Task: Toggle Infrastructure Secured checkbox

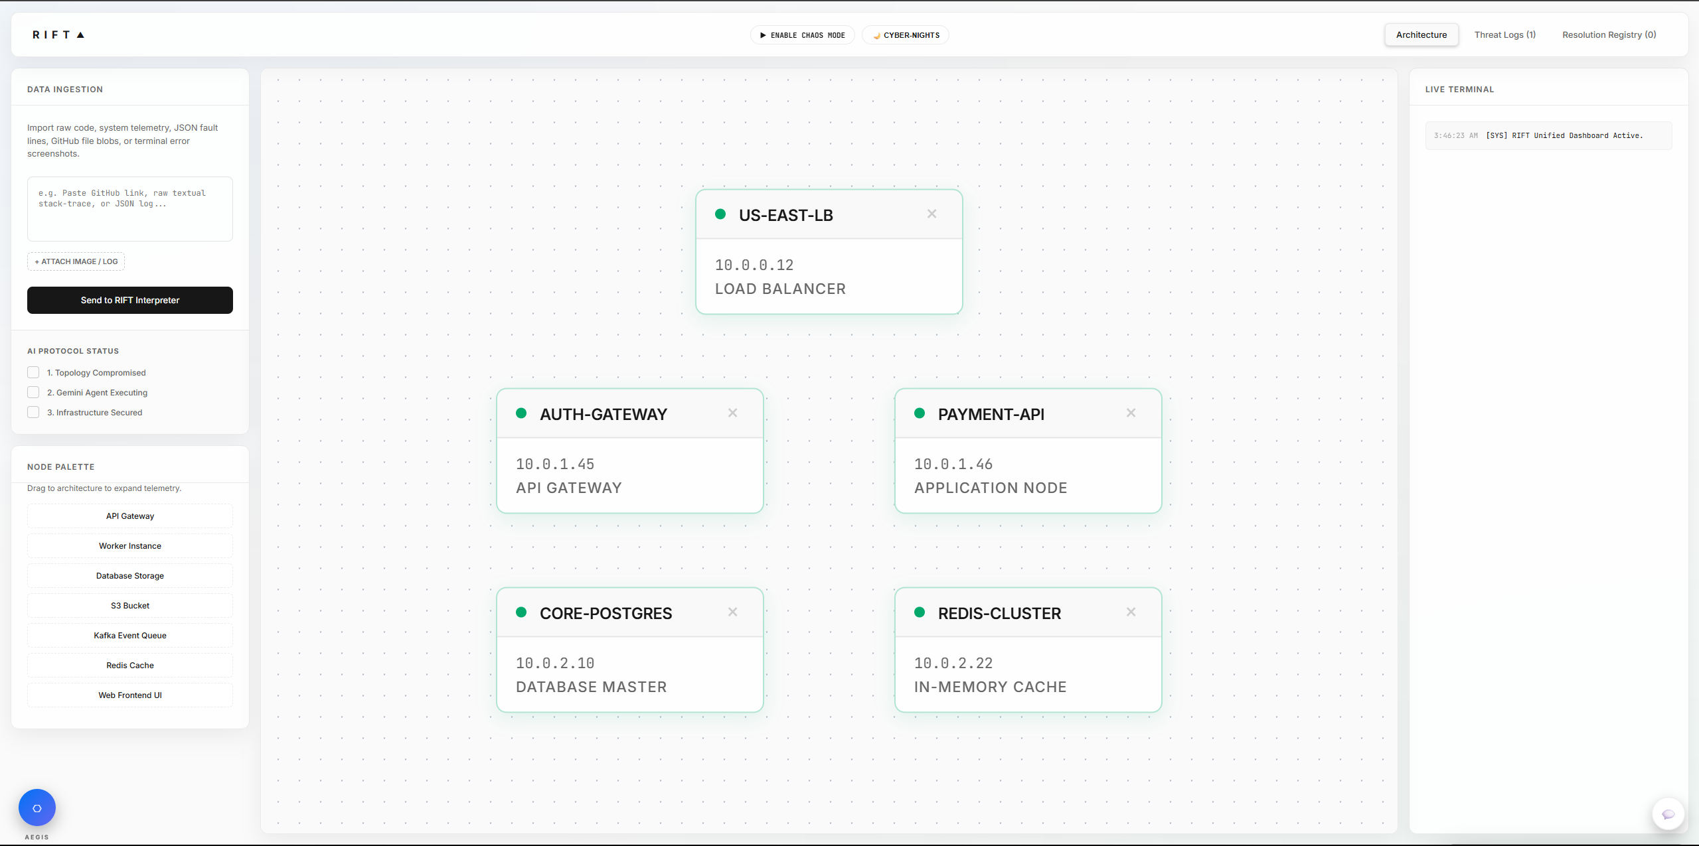Action: pyautogui.click(x=33, y=412)
